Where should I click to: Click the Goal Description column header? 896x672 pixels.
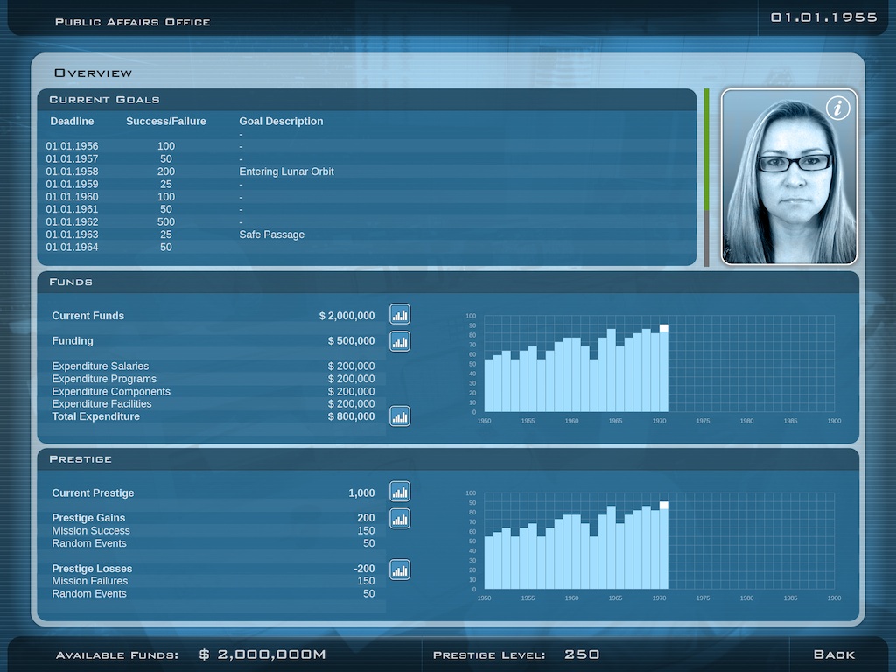(x=281, y=122)
